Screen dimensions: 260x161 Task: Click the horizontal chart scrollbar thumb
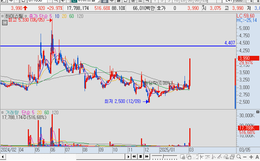tap(100, 157)
